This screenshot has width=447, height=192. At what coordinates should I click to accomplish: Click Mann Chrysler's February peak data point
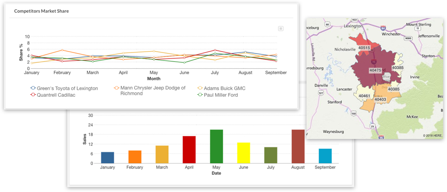[x=62, y=50]
